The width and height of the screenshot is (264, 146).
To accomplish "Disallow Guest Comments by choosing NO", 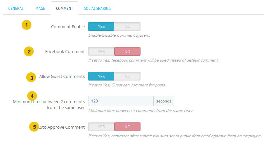I will pyautogui.click(x=127, y=76).
